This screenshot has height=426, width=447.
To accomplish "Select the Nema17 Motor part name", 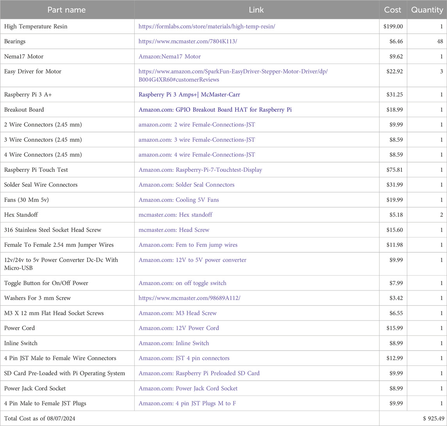I will 24,57.
